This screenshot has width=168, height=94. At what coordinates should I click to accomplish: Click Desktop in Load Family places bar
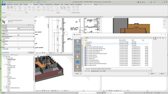point(77,63)
